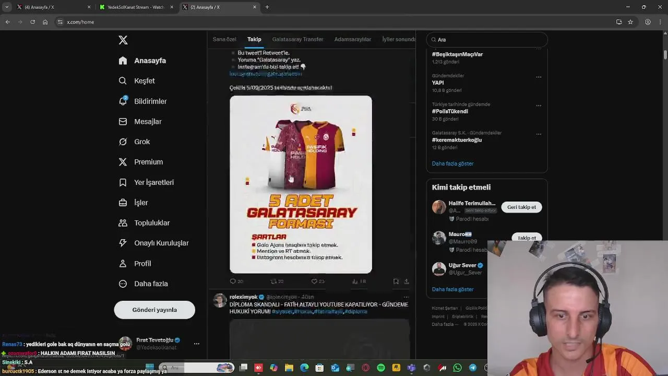Viewport: 668px width, 376px height.
Task: Click Daha fazla göster under trends
Action: coord(452,163)
